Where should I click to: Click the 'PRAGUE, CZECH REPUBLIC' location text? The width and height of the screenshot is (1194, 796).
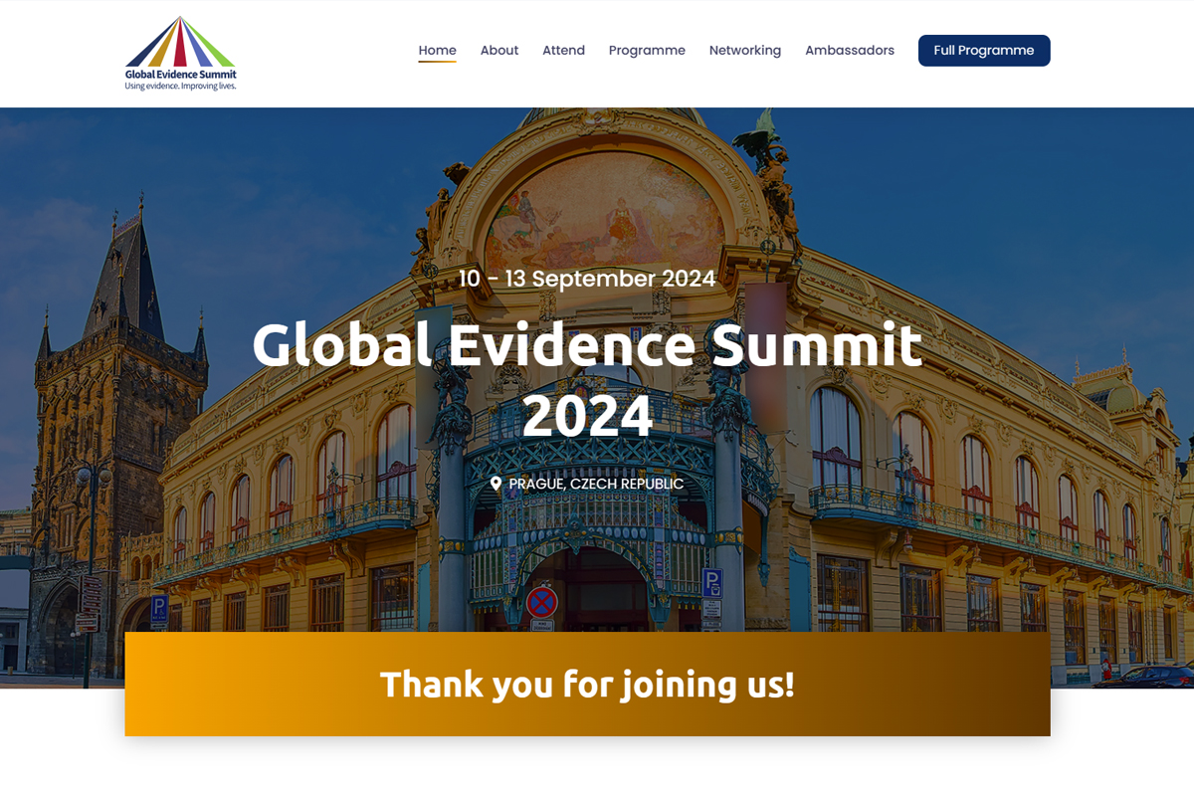[596, 484]
